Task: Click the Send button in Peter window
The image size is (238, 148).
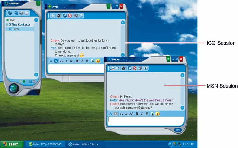Action: [178, 130]
